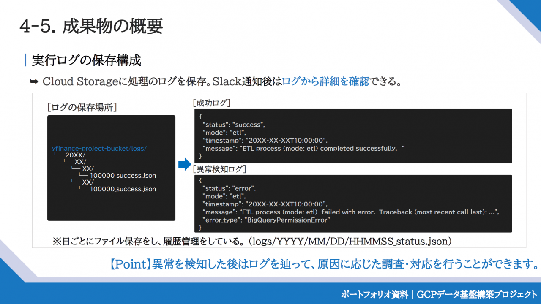
Task: Click the "completed successfully" message line
Action: pos(304,148)
